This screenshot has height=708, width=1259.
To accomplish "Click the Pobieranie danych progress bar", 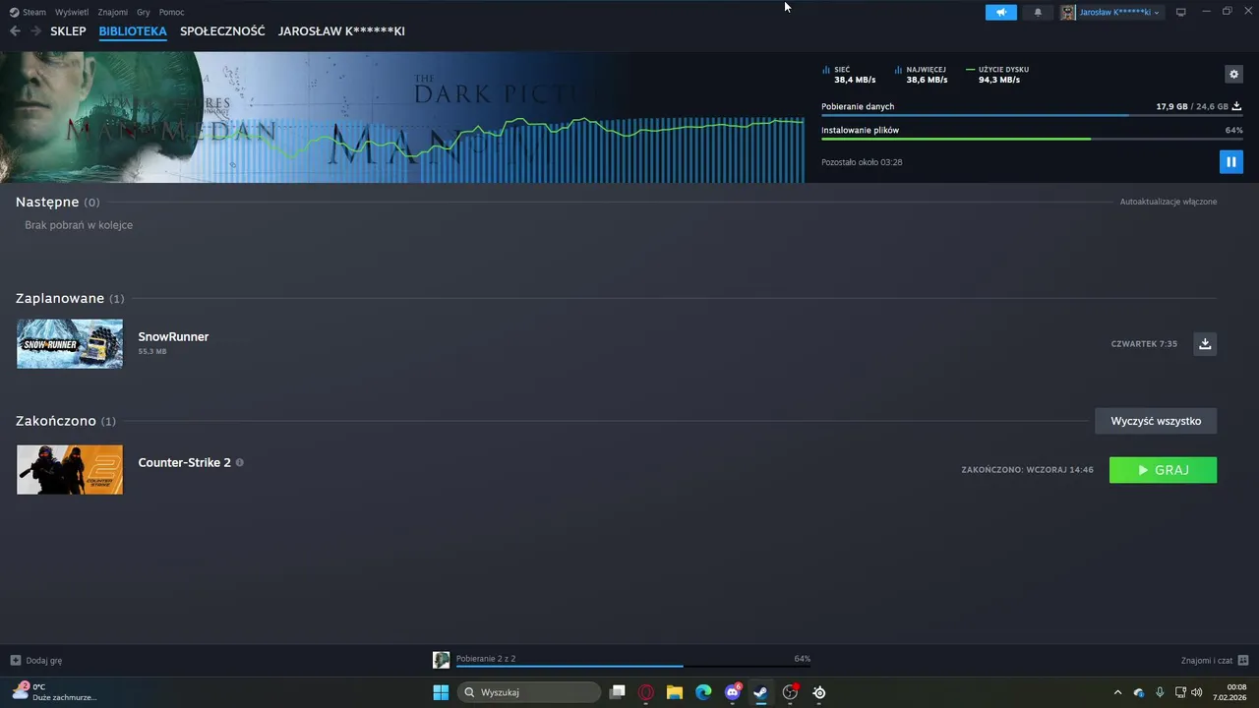I will [1032, 116].
